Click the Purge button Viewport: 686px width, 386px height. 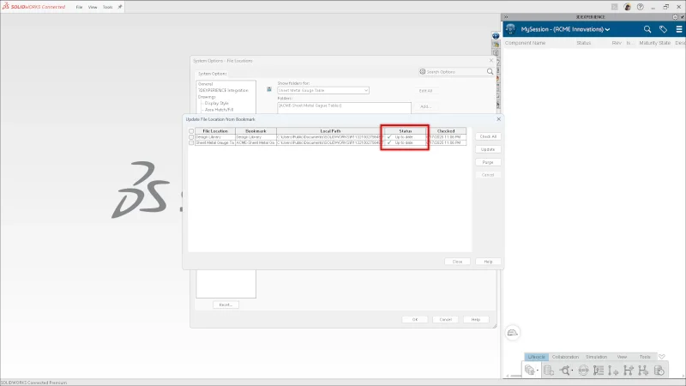tap(488, 162)
